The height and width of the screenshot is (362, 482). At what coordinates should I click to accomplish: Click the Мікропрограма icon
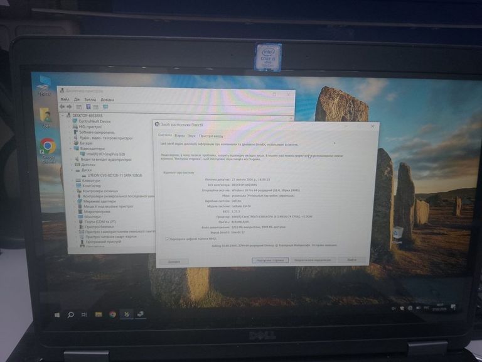pyautogui.click(x=80, y=211)
